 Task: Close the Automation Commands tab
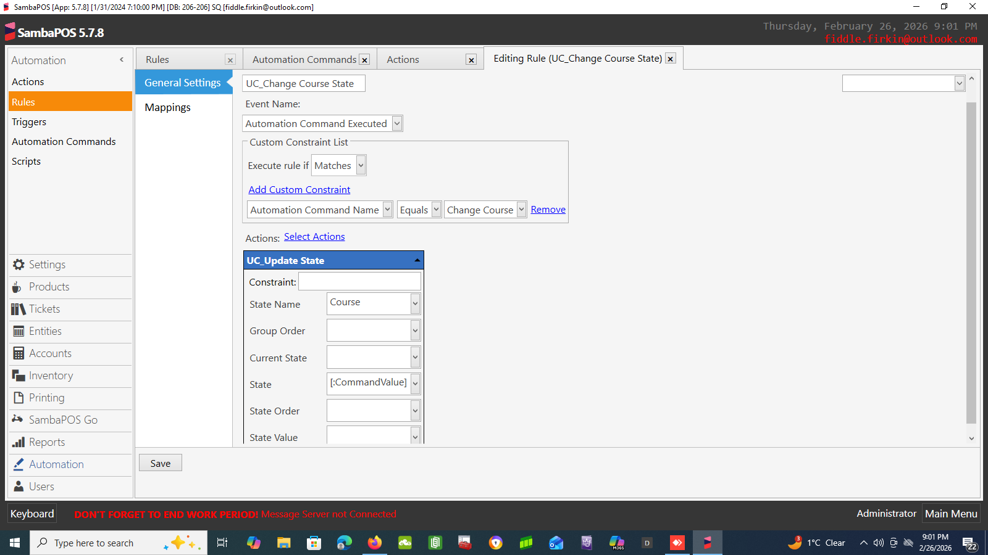(x=364, y=60)
